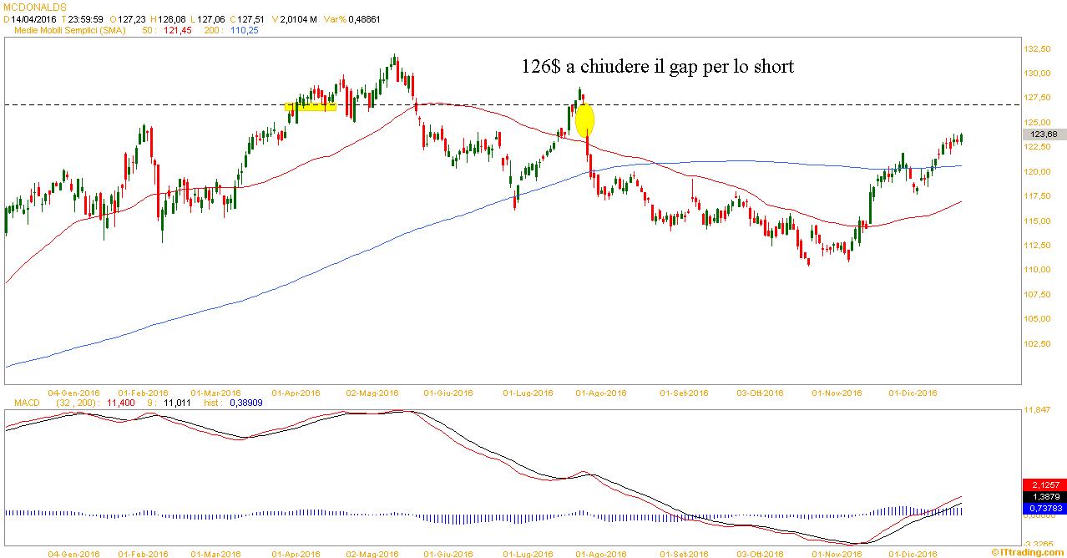The height and width of the screenshot is (558, 1067).
Task: Click the SMA 50 value 121,45
Action: (x=180, y=30)
